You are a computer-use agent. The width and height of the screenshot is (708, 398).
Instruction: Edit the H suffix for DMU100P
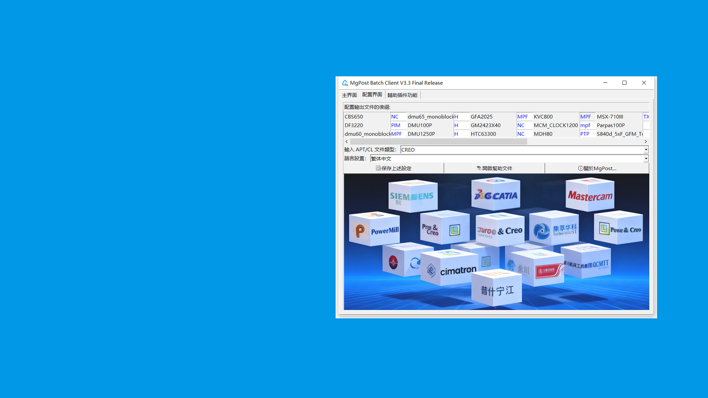click(x=461, y=125)
